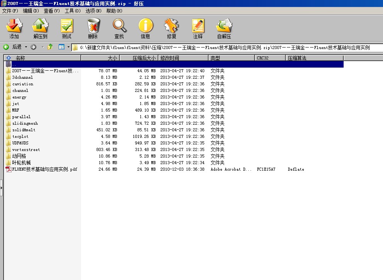Select the FLUENT技术基础与应用实例.pdf file
Viewport: 383px width, 280px height.
pos(44,169)
